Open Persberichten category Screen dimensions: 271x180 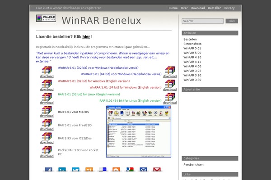[x=193, y=165]
